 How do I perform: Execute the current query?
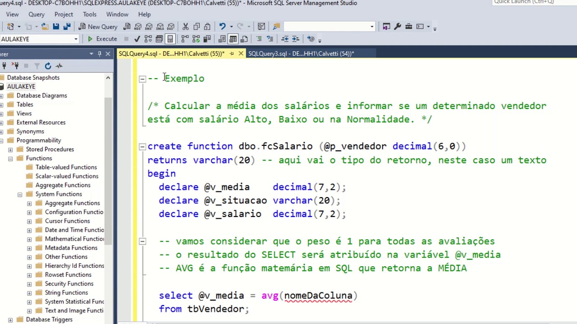[x=102, y=39]
